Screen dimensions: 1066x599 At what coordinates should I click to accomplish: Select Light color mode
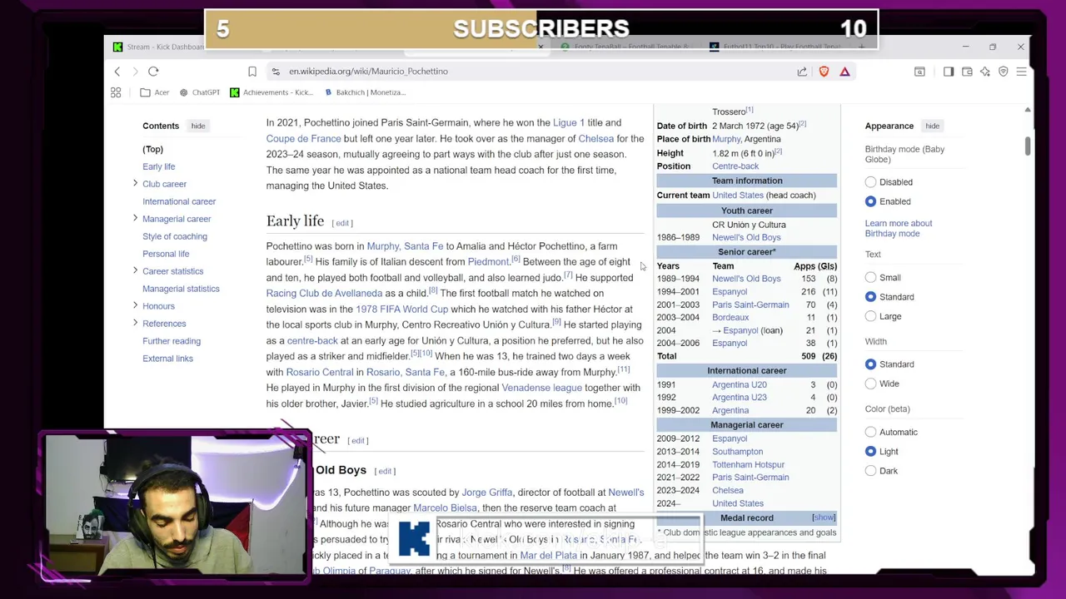click(x=870, y=451)
